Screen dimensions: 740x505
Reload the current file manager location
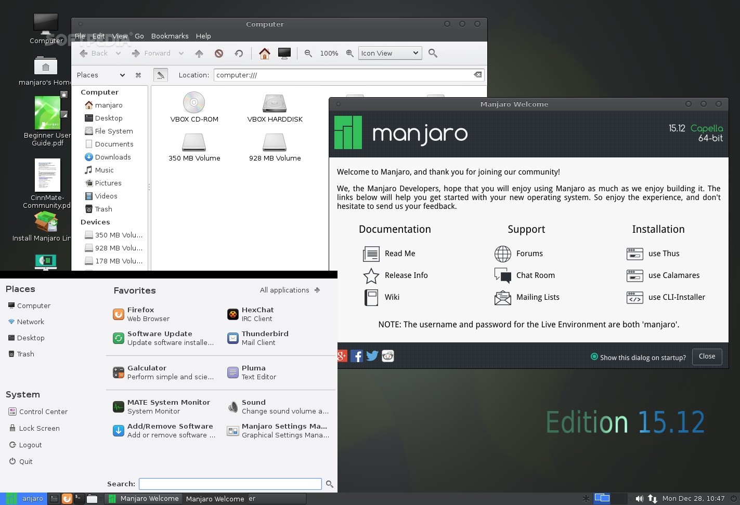(239, 54)
